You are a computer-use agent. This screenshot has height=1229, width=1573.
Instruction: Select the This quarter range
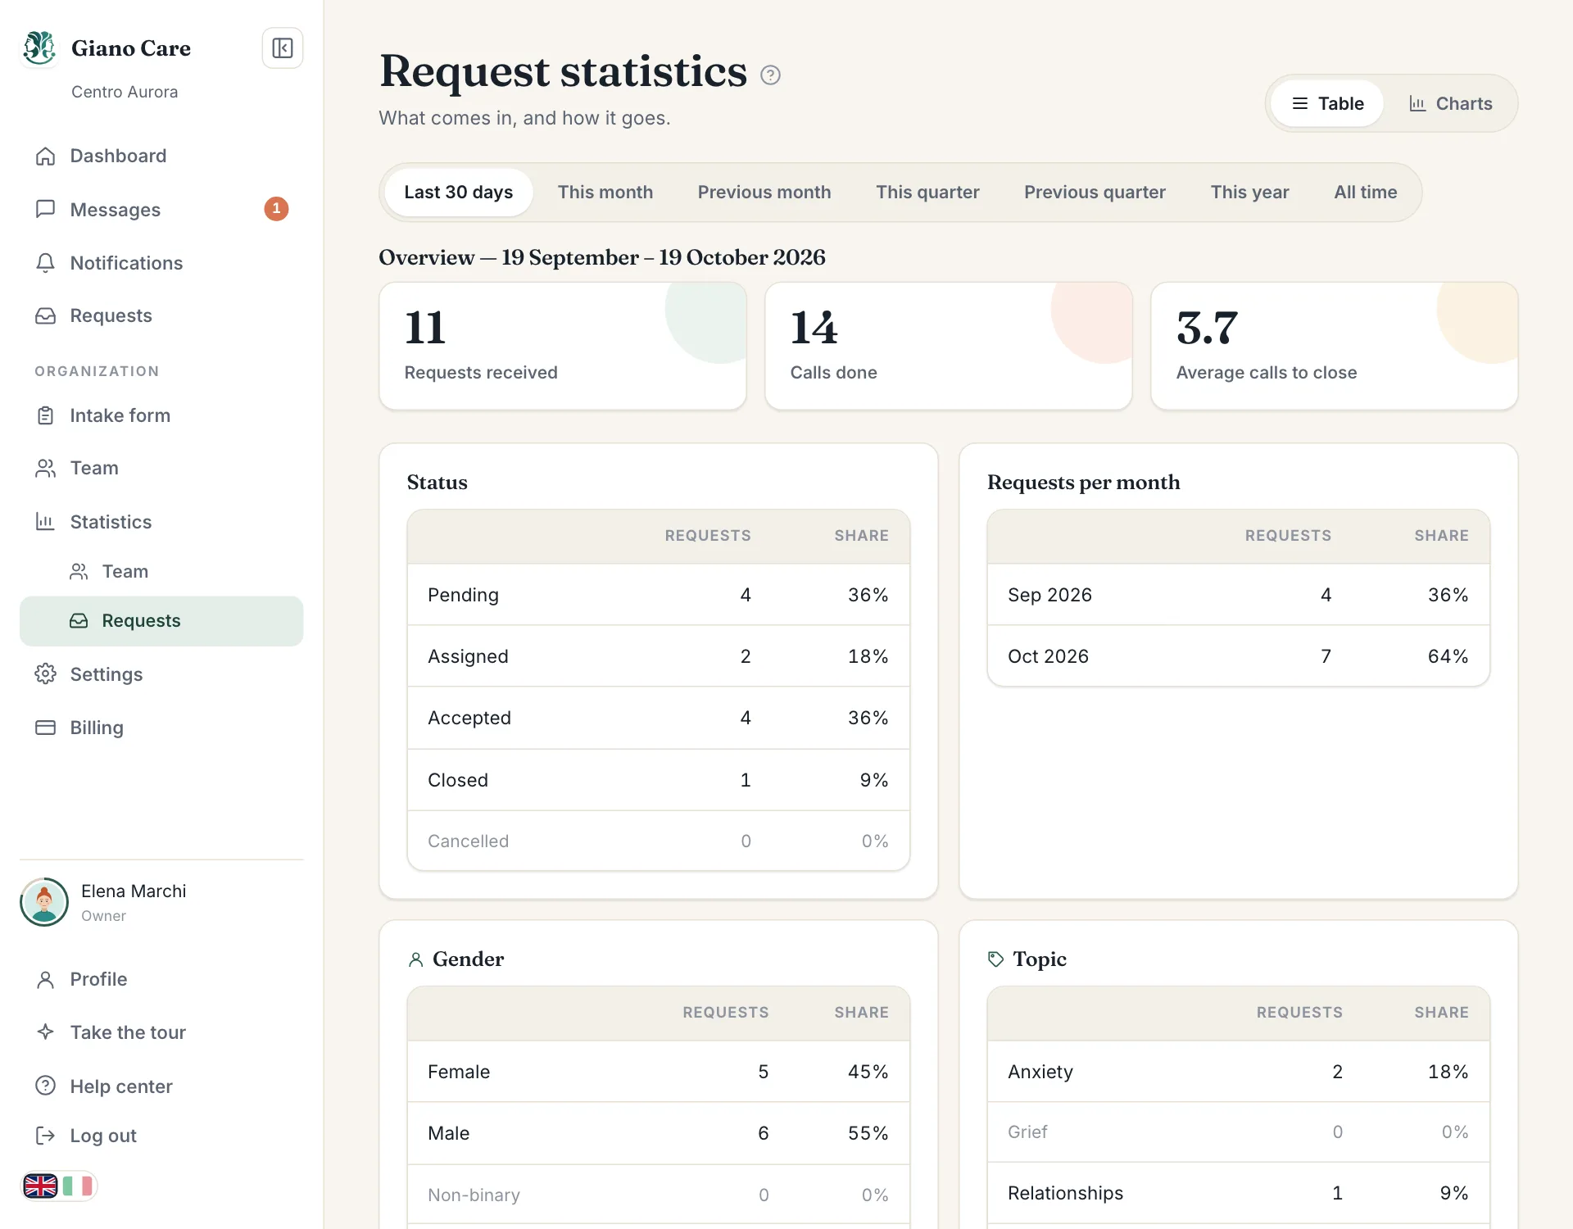927,192
